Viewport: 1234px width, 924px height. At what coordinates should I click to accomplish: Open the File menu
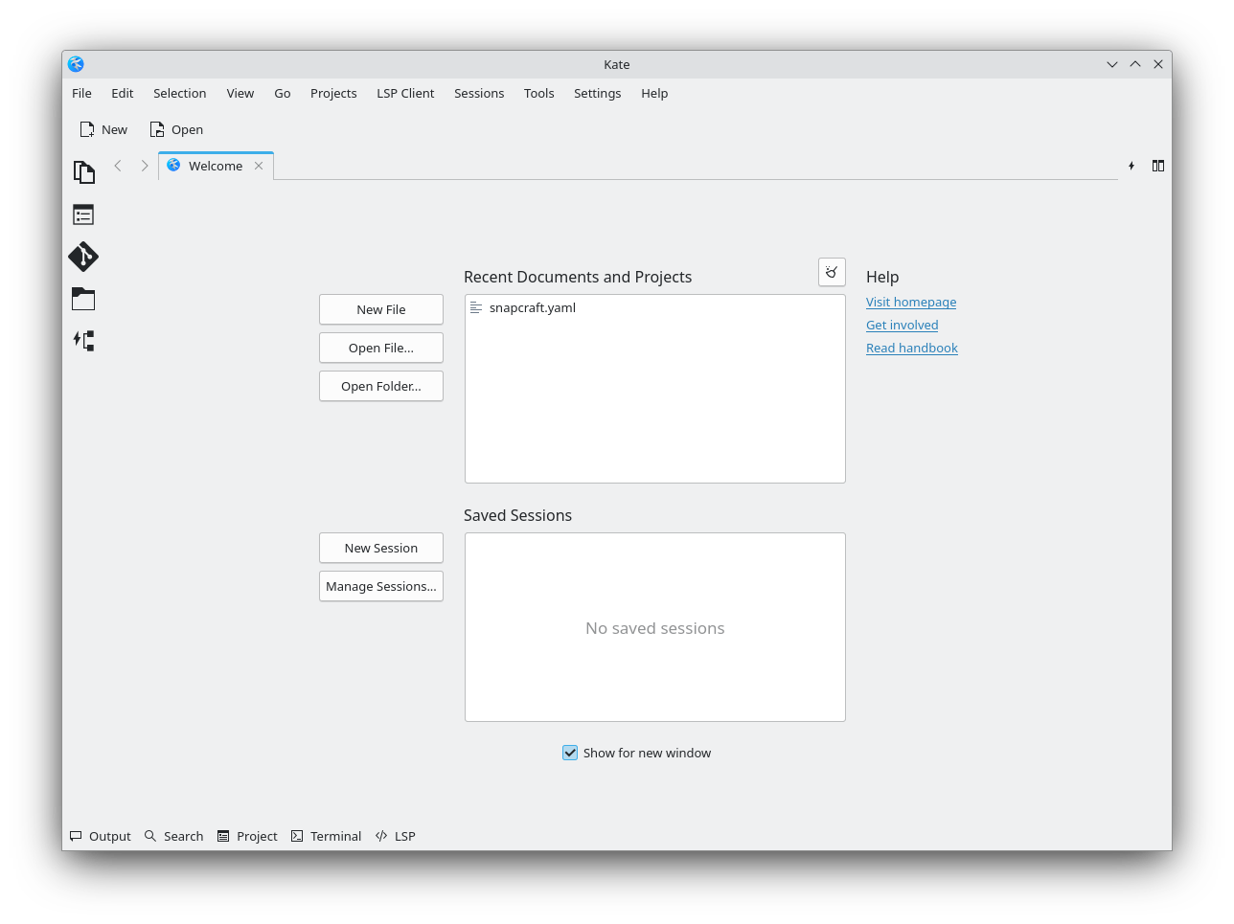click(x=81, y=93)
